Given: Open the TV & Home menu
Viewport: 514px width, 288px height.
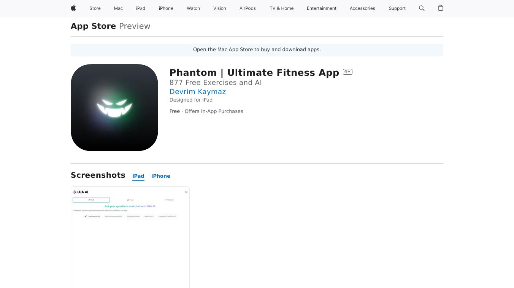Looking at the screenshot, I should pyautogui.click(x=282, y=8).
